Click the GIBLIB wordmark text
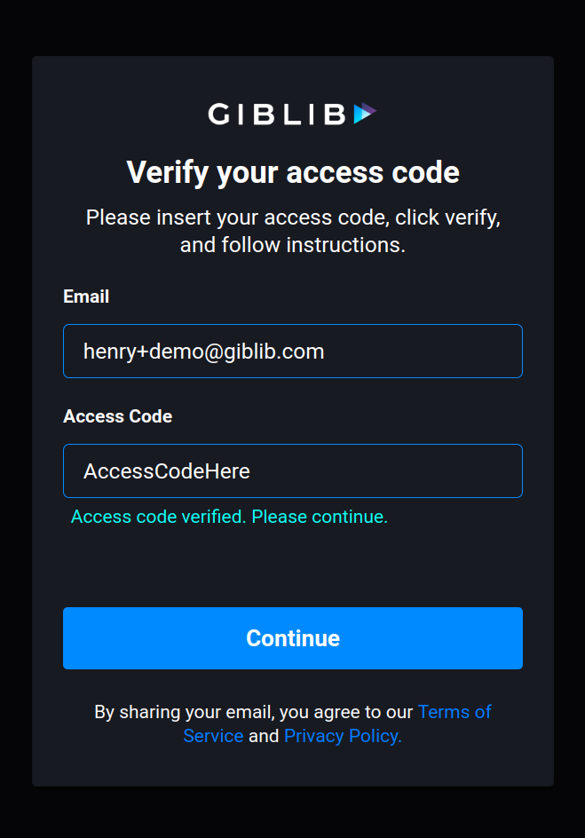Image resolution: width=585 pixels, height=838 pixels. coord(276,114)
